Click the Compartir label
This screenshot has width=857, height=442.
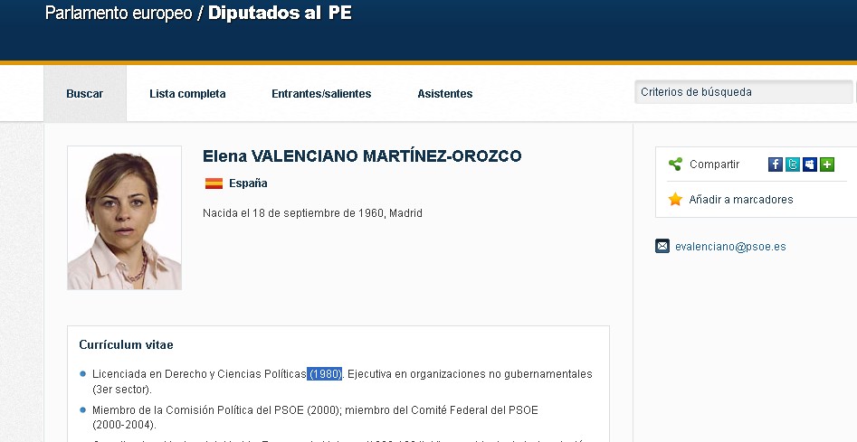tap(714, 165)
